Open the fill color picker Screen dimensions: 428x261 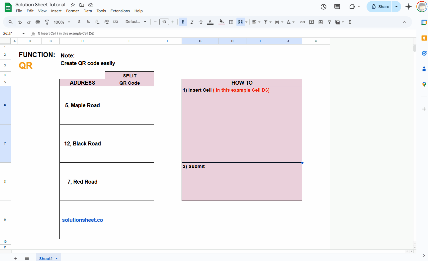(222, 22)
